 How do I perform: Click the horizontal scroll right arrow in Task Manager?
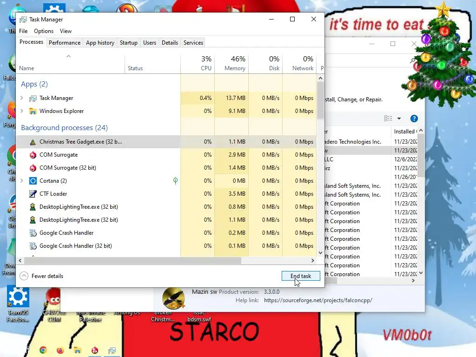click(313, 260)
